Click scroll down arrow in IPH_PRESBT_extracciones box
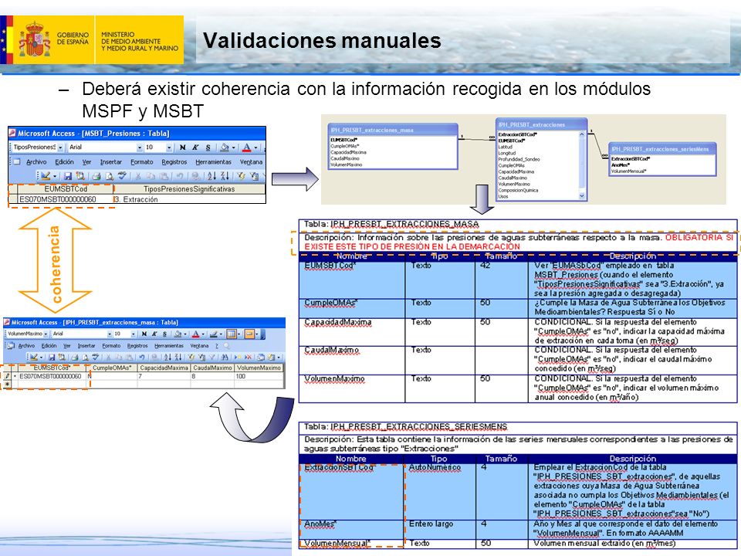 tap(582, 195)
